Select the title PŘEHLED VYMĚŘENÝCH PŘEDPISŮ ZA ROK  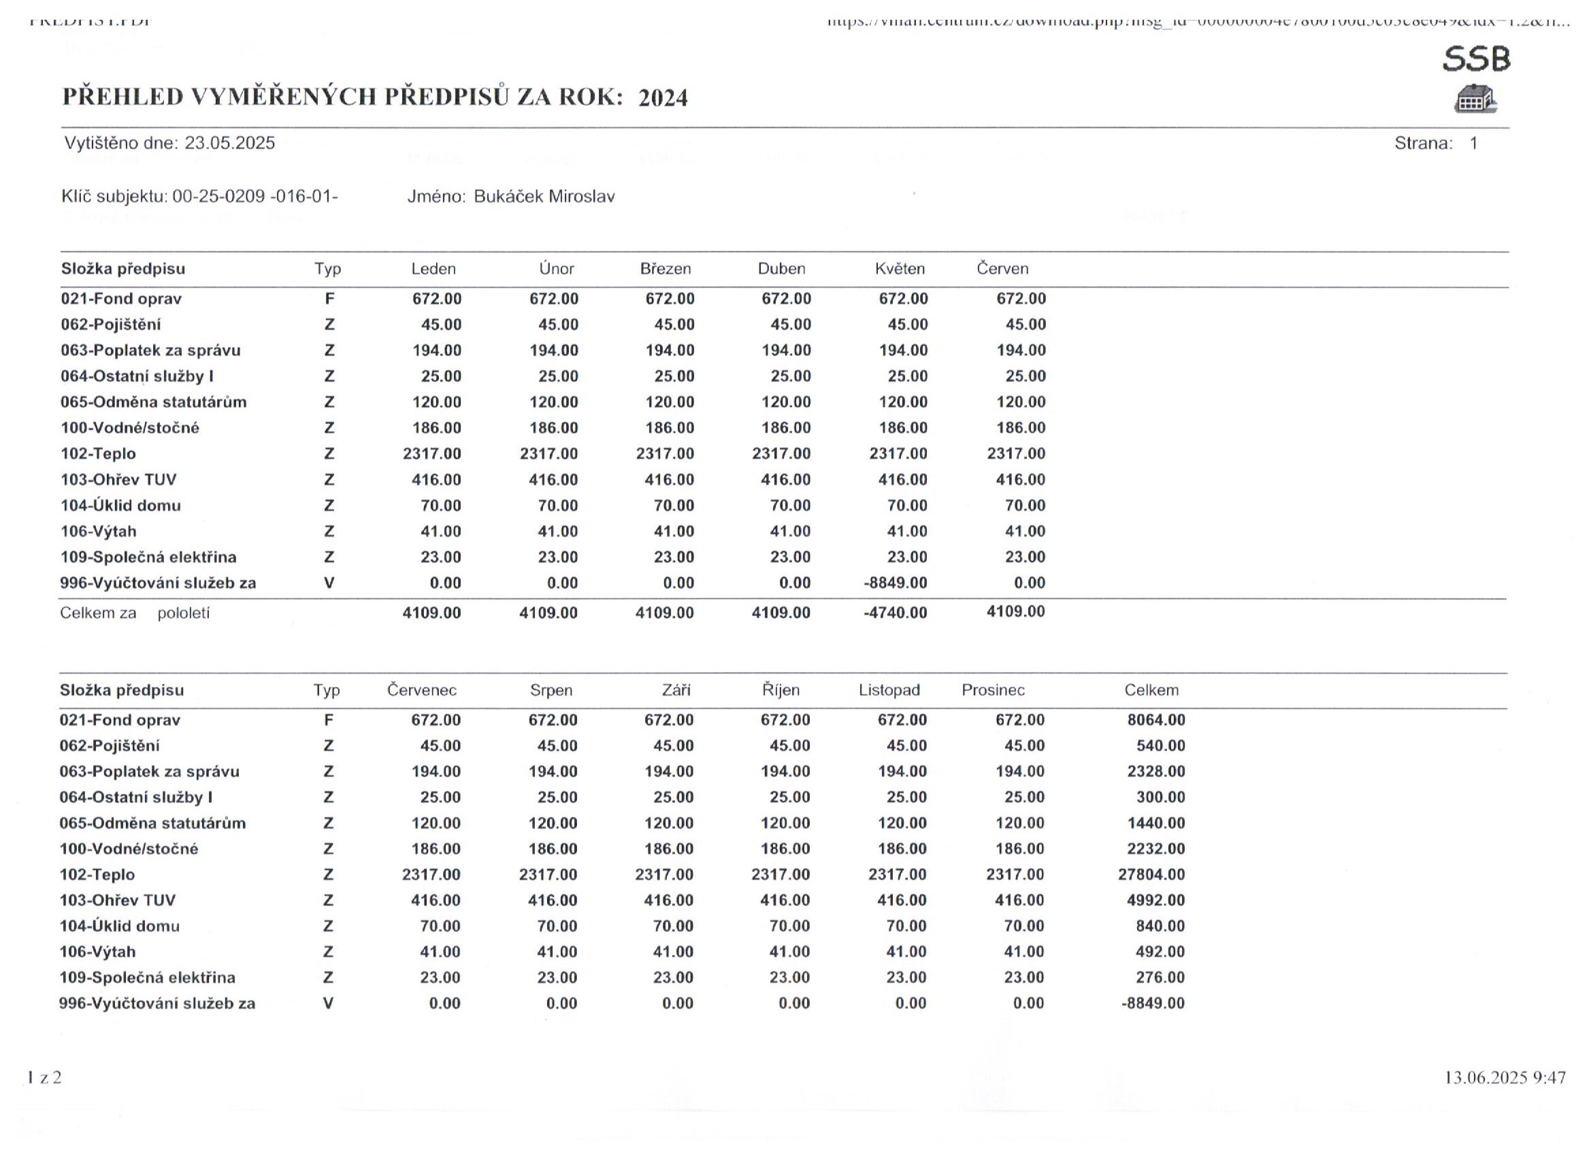coord(343,96)
